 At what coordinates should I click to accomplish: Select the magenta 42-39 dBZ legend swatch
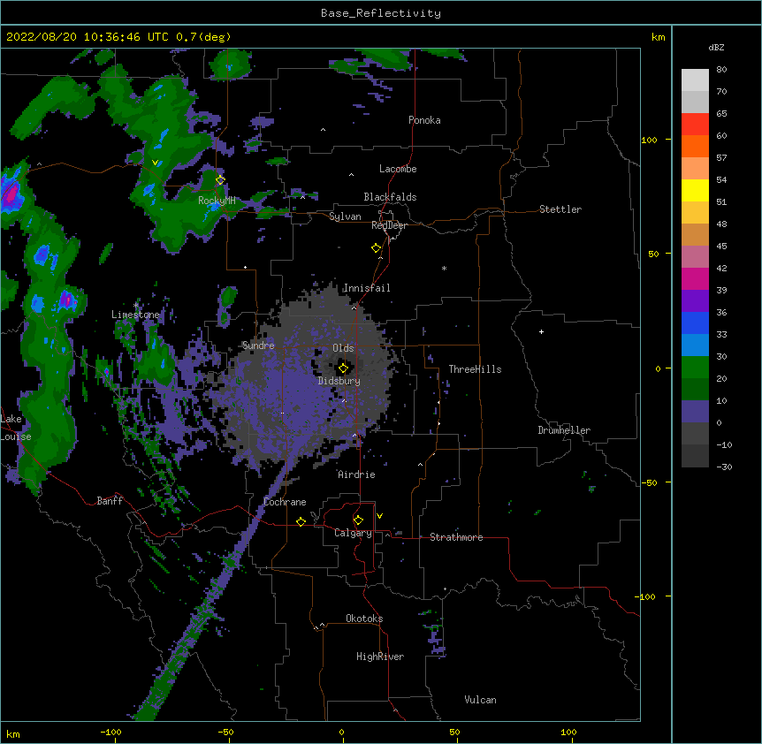[x=695, y=278]
